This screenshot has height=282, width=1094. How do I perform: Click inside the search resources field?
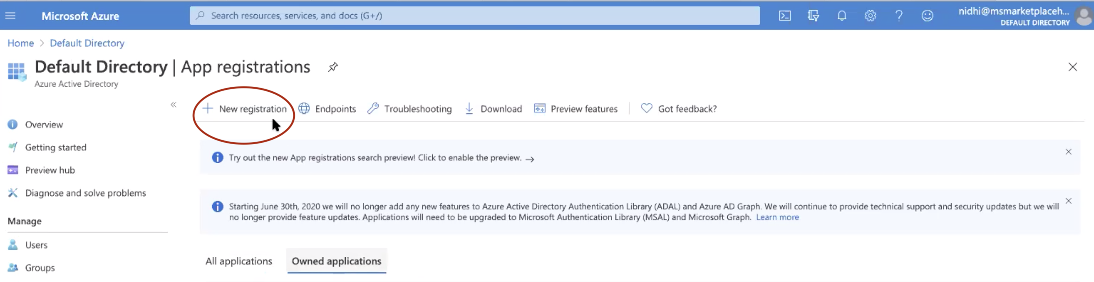(x=474, y=16)
